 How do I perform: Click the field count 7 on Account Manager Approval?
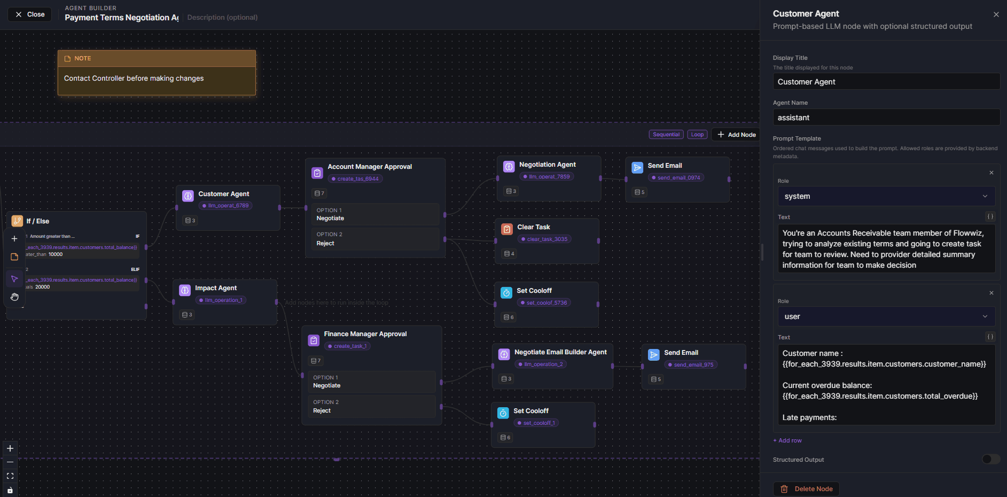click(x=319, y=193)
